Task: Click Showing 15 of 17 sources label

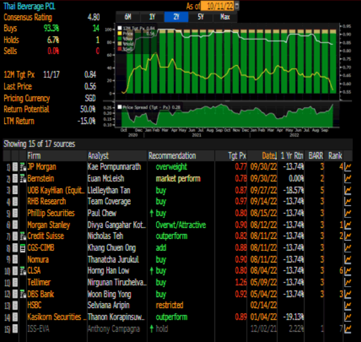Action: 39,144
